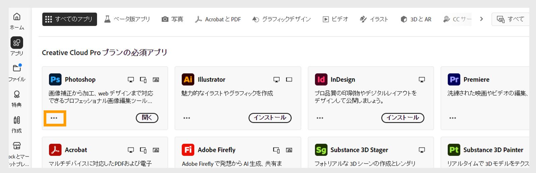The height and width of the screenshot is (173, 536).
Task: Switch to 写真 category tab
Action: 172,19
